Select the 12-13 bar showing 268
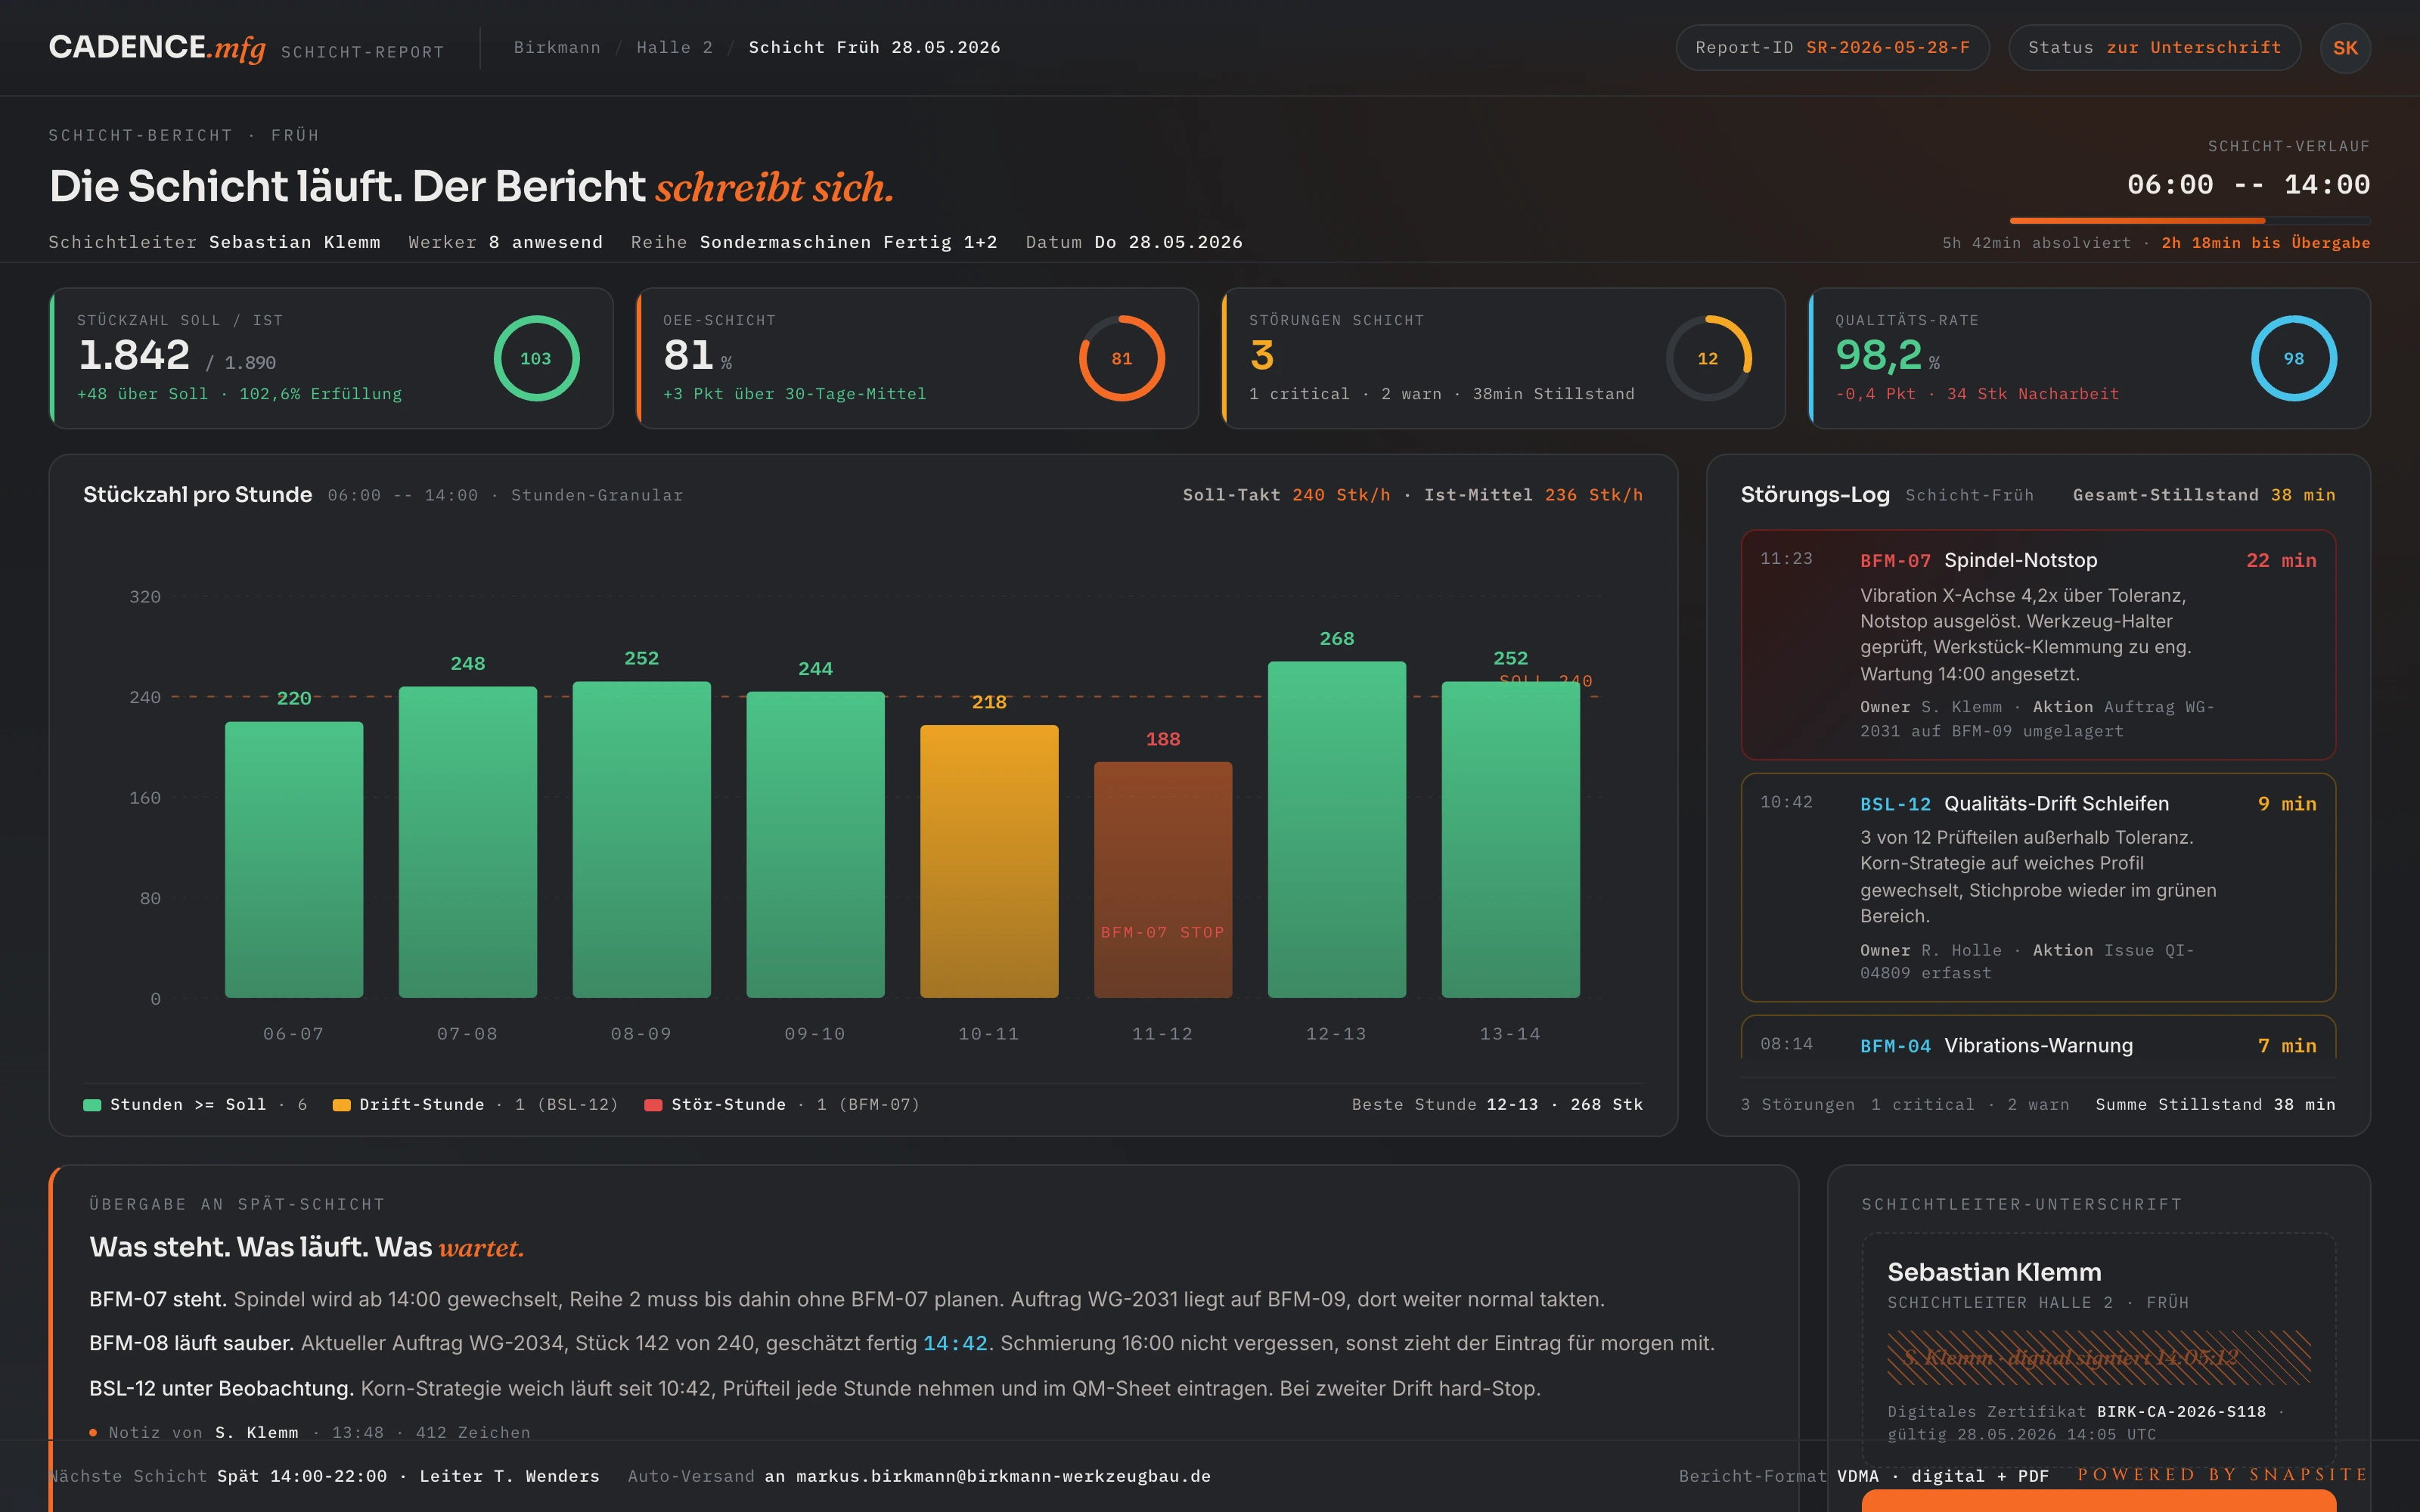The image size is (2420, 1512). (x=1337, y=829)
